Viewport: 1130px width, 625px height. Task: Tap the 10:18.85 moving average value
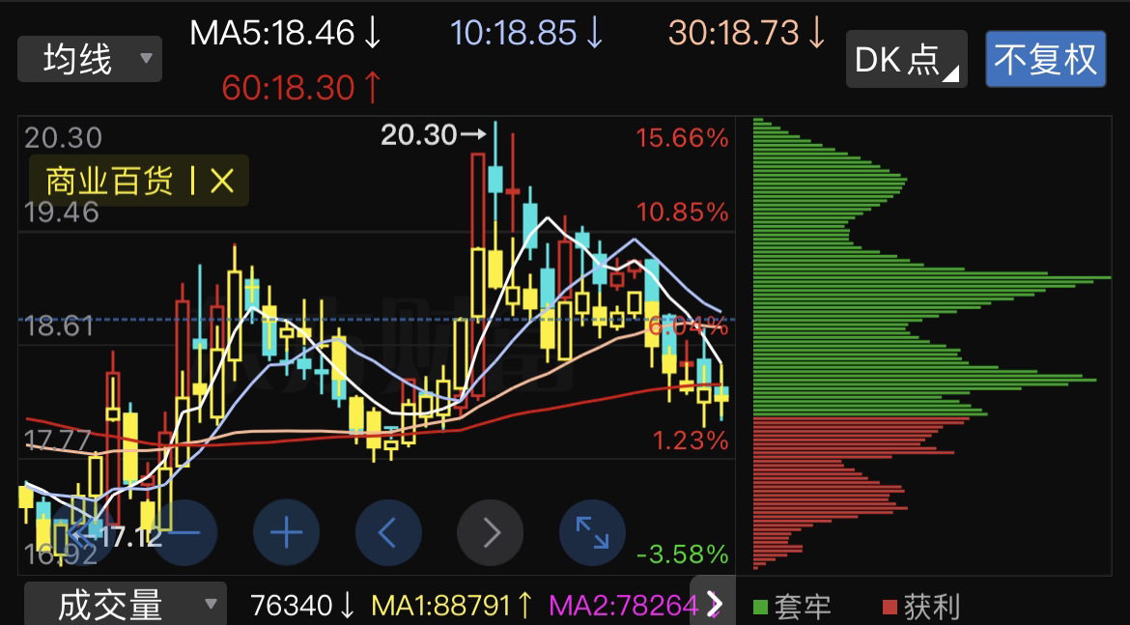pos(526,33)
